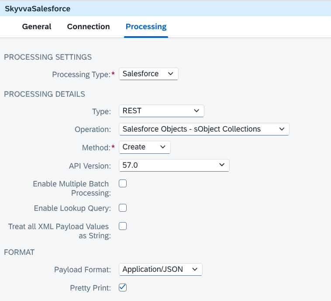Click the PROCESSING SETTINGS heading
Image resolution: width=331 pixels, height=301 pixels.
tap(48, 57)
